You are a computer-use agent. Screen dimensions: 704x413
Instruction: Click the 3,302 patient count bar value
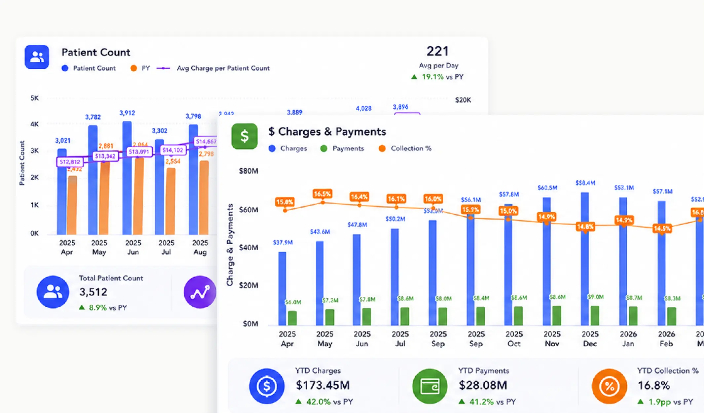point(160,131)
